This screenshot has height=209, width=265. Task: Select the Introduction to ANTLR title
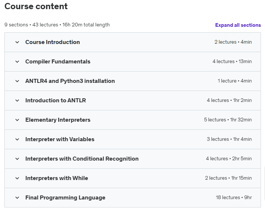[x=56, y=100]
